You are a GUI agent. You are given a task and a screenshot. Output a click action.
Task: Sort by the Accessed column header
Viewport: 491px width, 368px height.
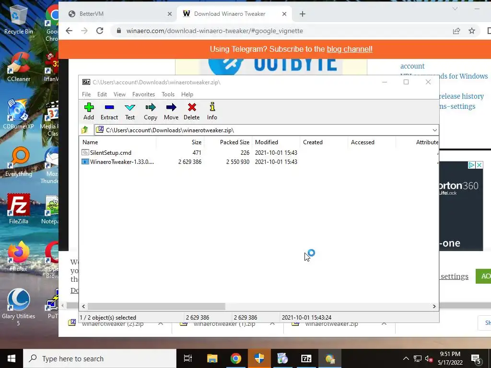click(372, 142)
